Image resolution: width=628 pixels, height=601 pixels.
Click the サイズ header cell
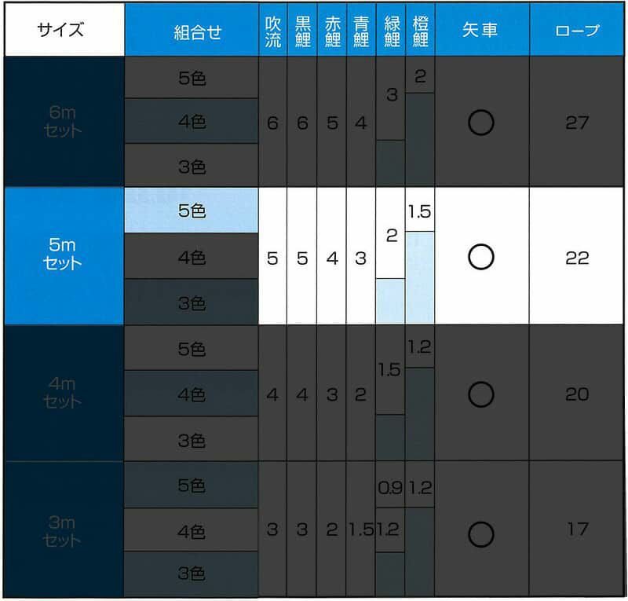pos(64,31)
